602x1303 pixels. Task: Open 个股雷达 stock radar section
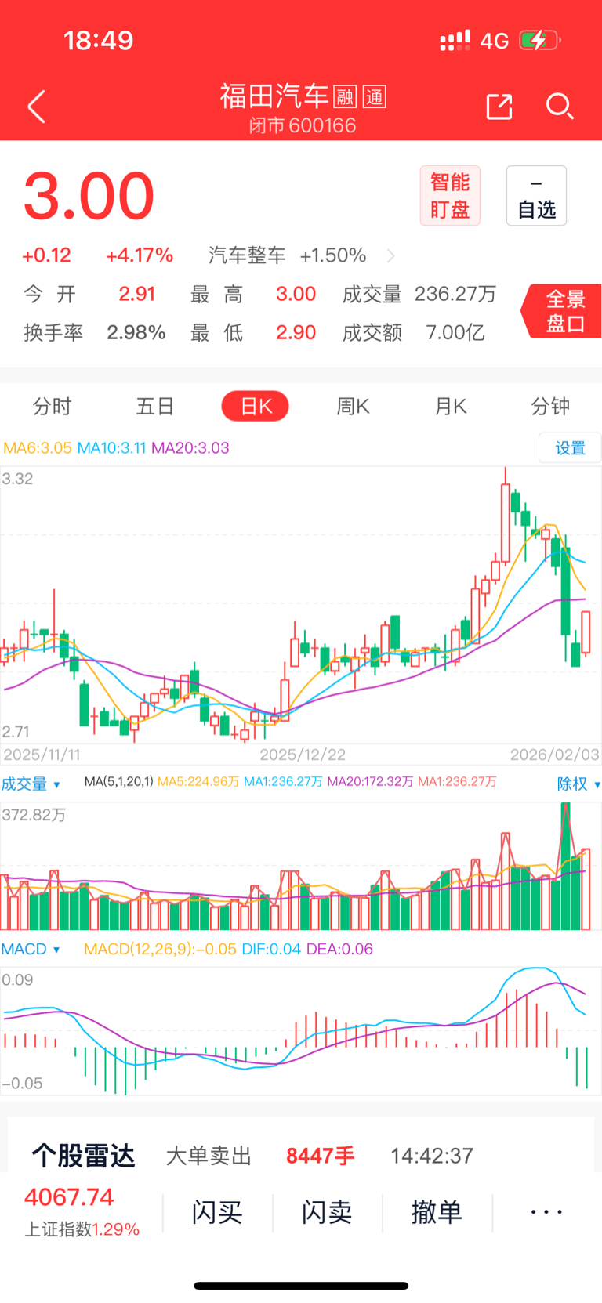[x=83, y=1156]
